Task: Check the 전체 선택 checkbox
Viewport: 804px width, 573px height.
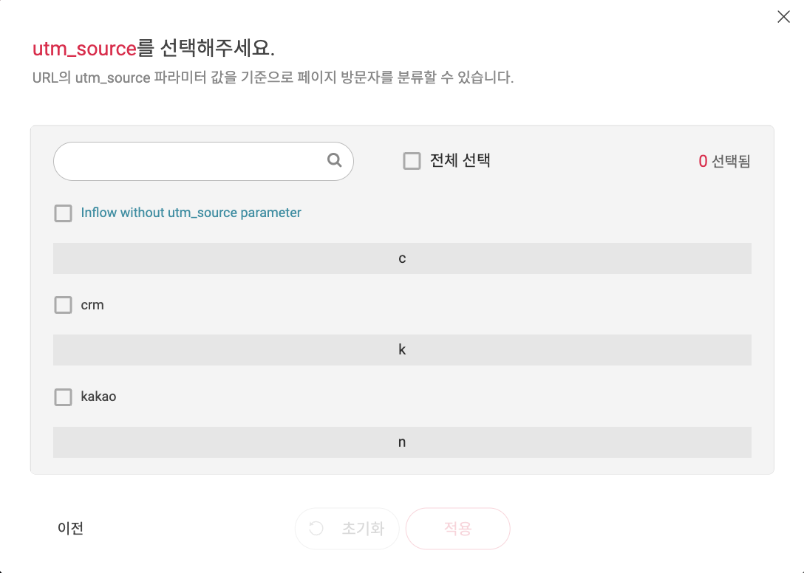Action: click(412, 161)
